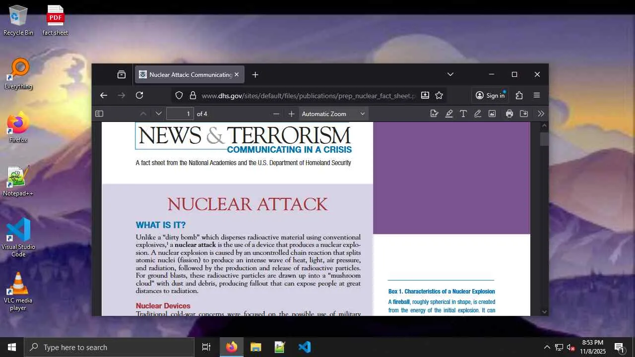The image size is (635, 357).
Task: Open network status in system tray
Action: (x=559, y=347)
